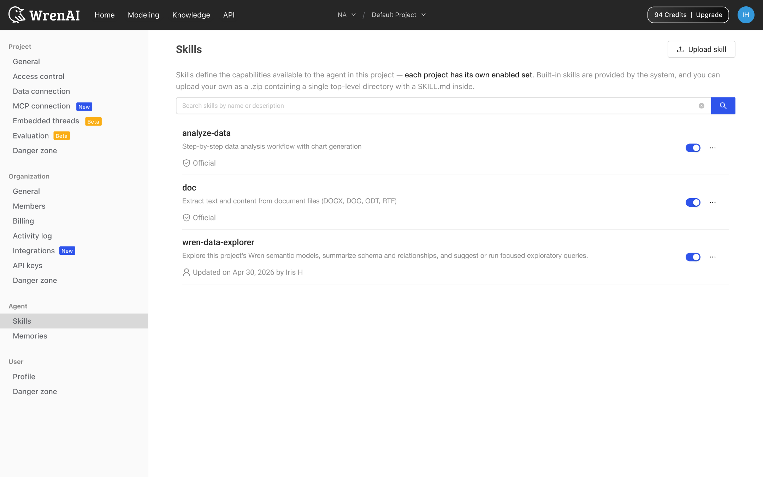Image resolution: width=763 pixels, height=477 pixels.
Task: Switch to the Knowledge tab
Action: pos(191,15)
